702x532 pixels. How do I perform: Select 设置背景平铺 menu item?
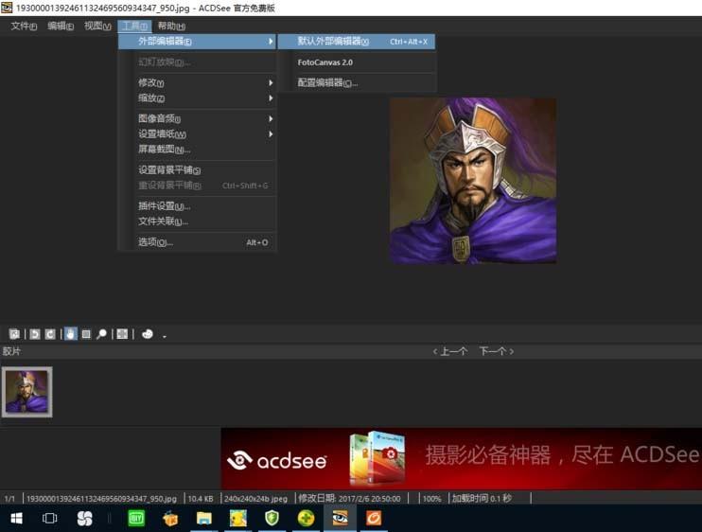[x=197, y=169]
